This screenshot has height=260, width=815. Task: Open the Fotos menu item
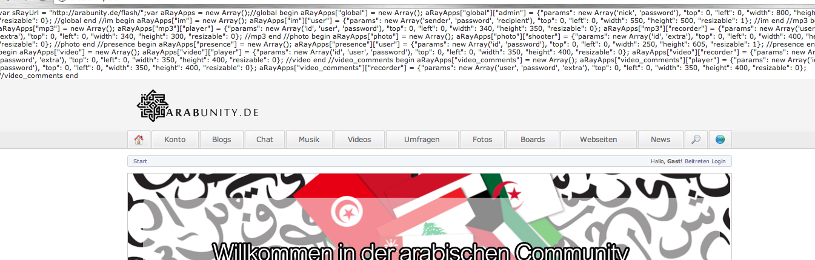[x=482, y=139]
